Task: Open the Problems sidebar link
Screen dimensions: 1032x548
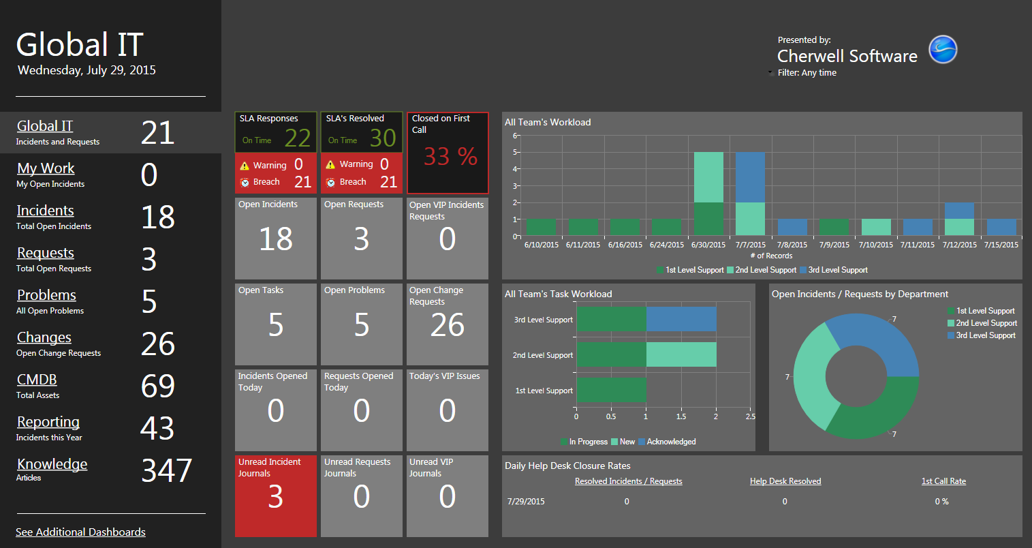Action: point(46,295)
